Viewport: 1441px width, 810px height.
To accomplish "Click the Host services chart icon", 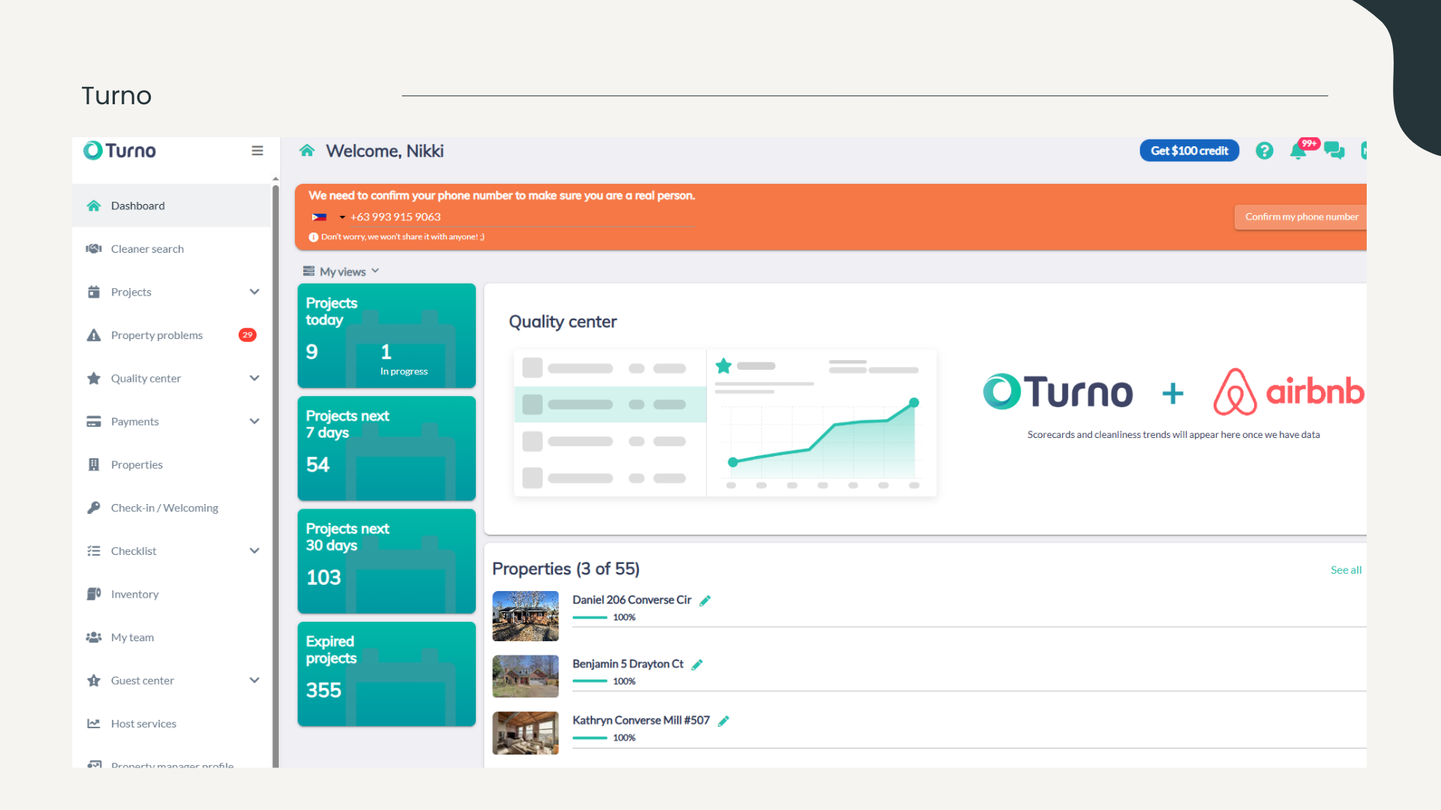I will [94, 724].
